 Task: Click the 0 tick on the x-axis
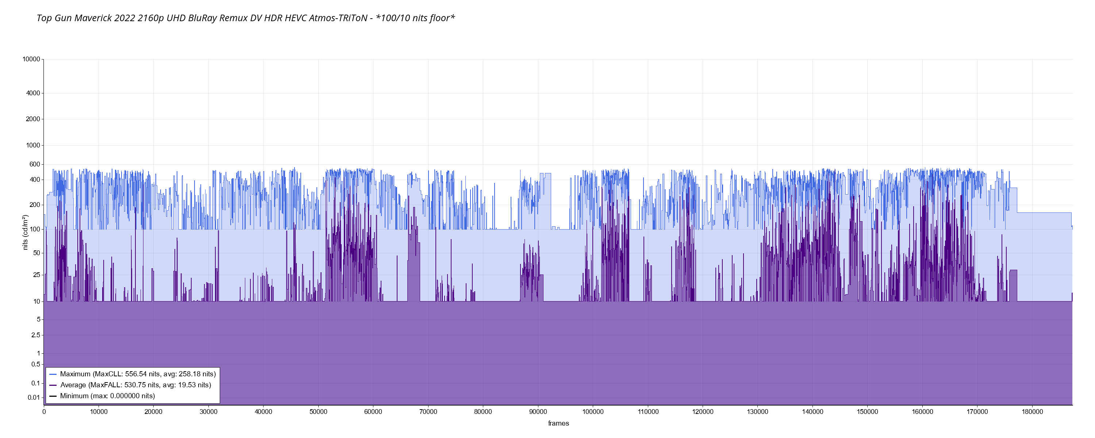click(44, 412)
